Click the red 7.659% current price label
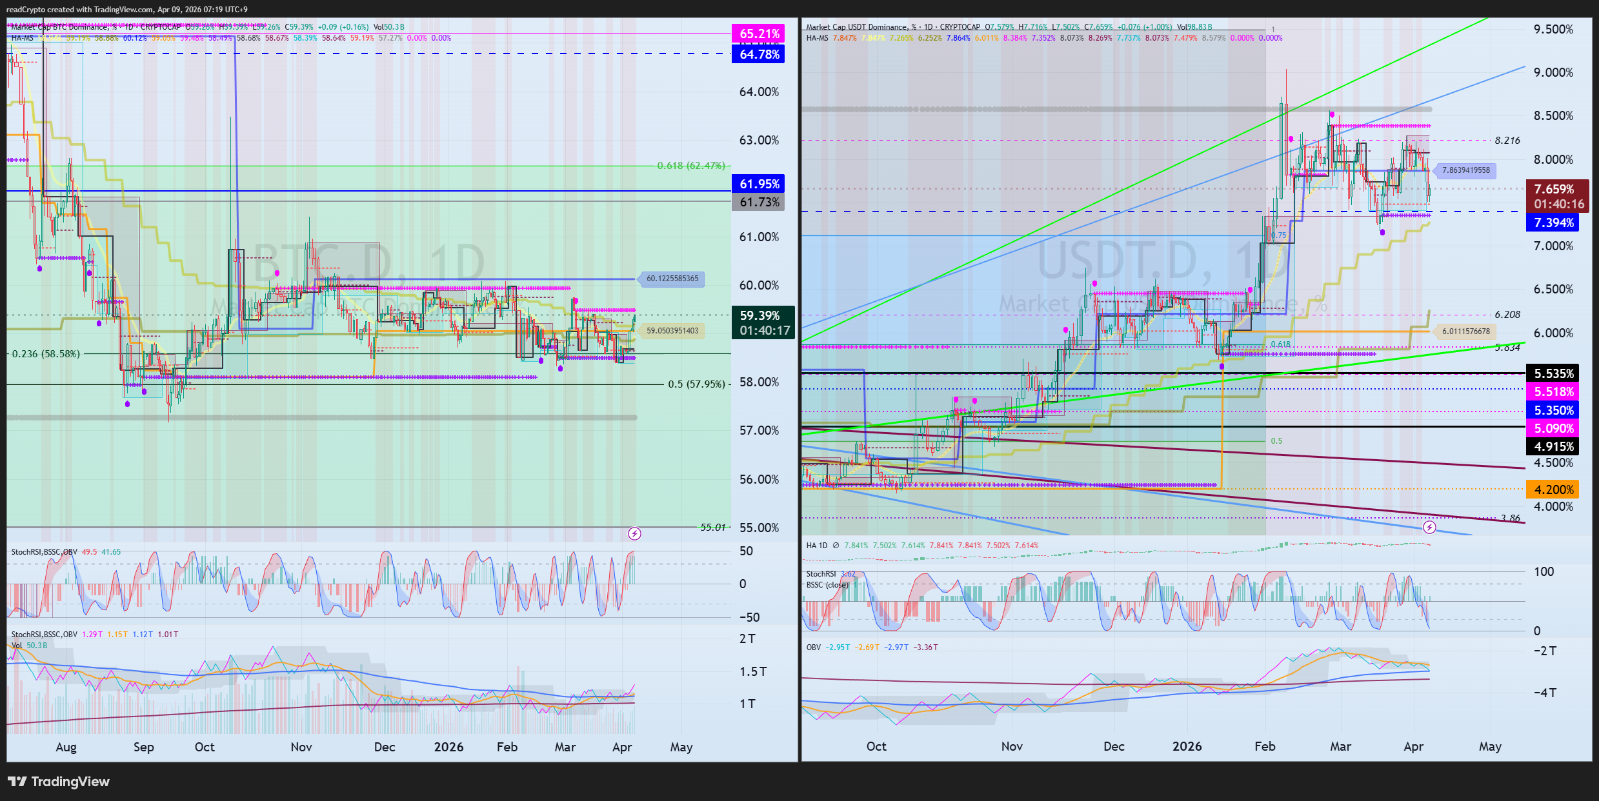Viewport: 1599px width, 801px height. click(1558, 196)
